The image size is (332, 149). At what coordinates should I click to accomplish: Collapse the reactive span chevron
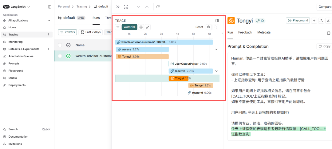(216, 71)
